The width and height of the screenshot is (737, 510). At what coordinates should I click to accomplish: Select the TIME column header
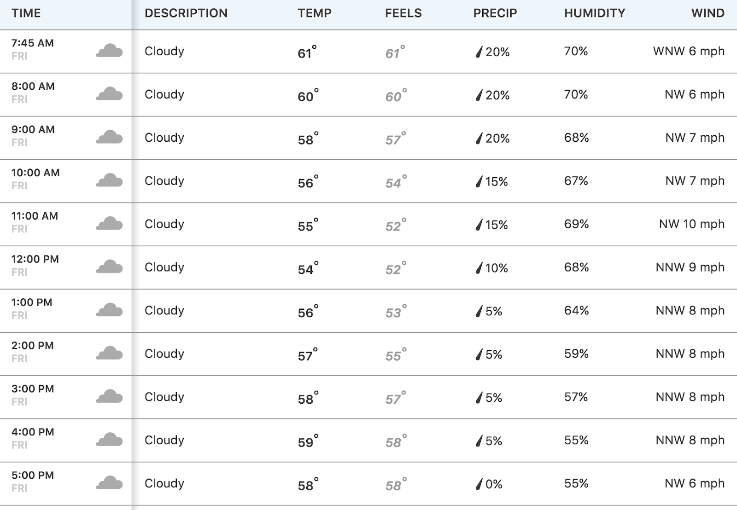coord(26,13)
